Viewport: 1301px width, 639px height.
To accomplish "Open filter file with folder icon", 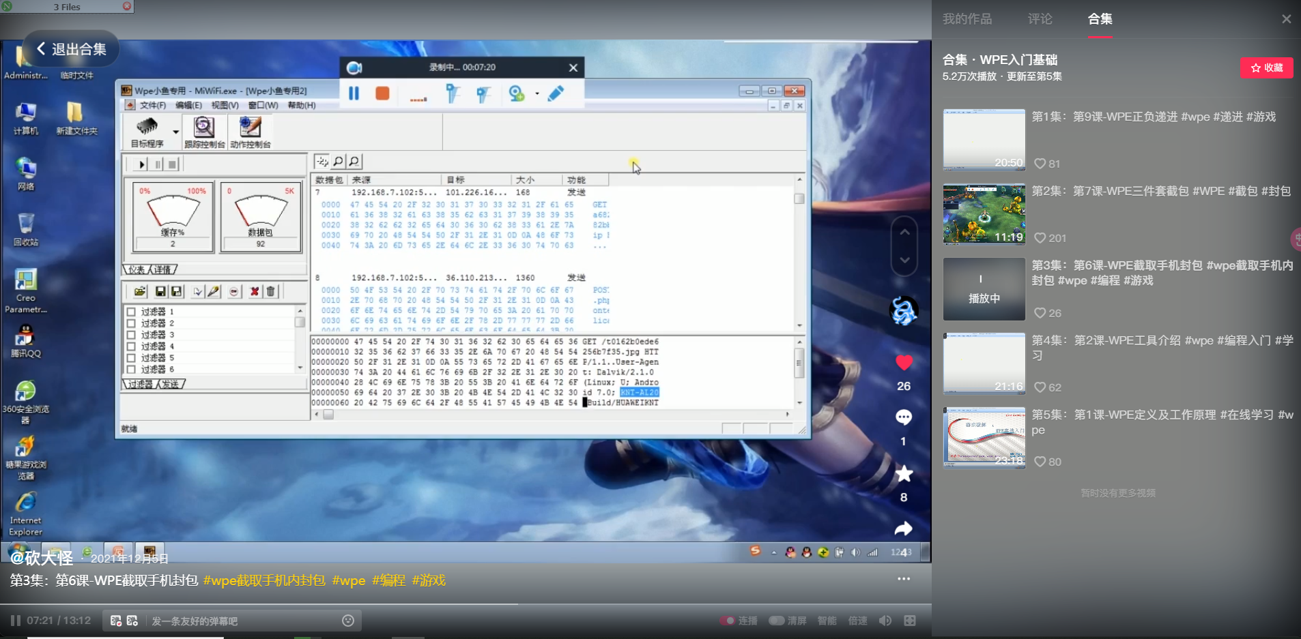I will 140,292.
